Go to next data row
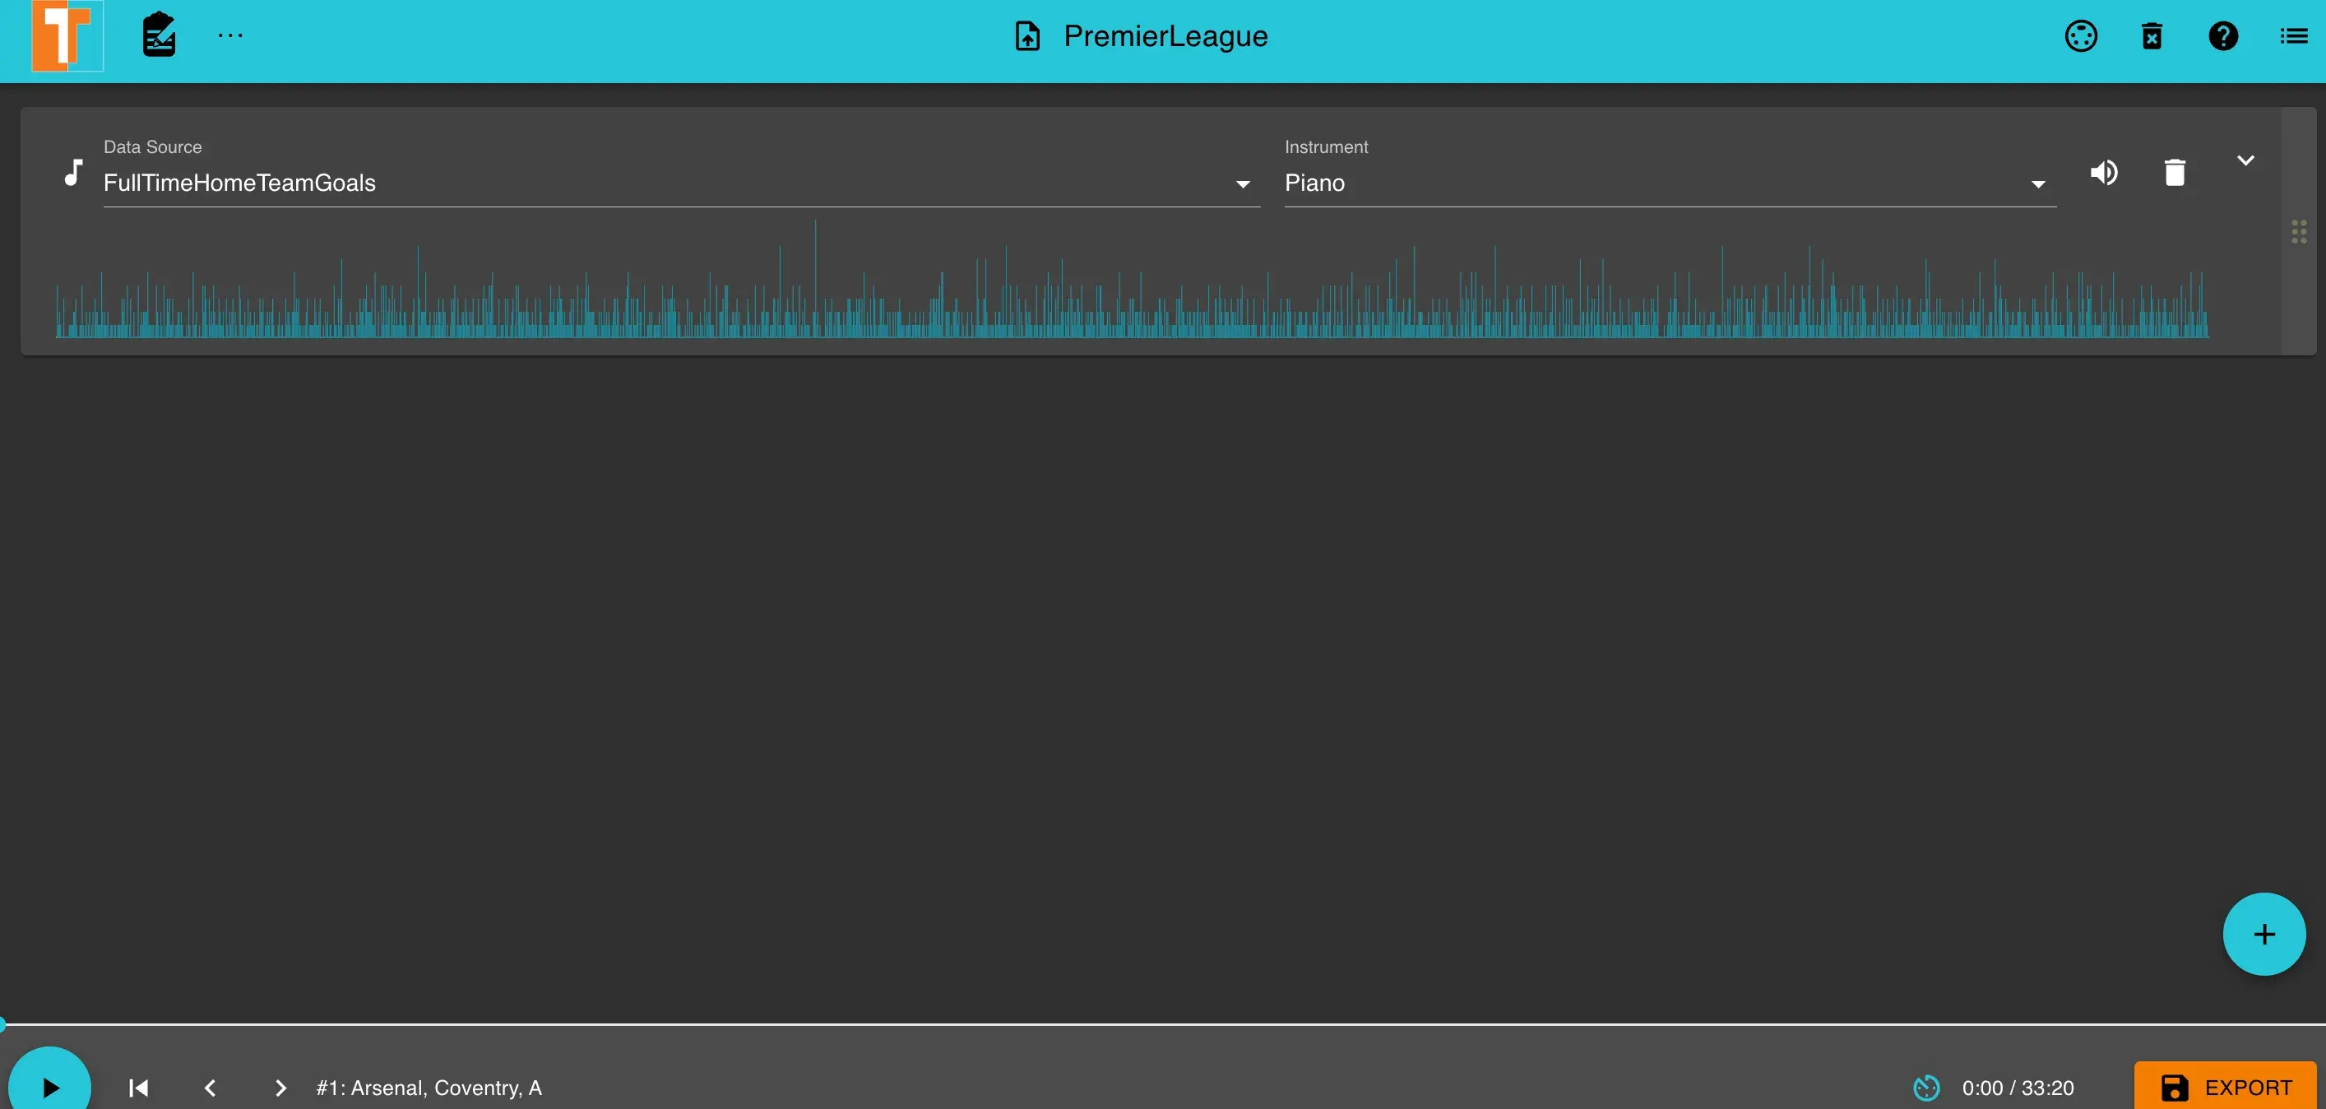The width and height of the screenshot is (2326, 1109). [280, 1088]
